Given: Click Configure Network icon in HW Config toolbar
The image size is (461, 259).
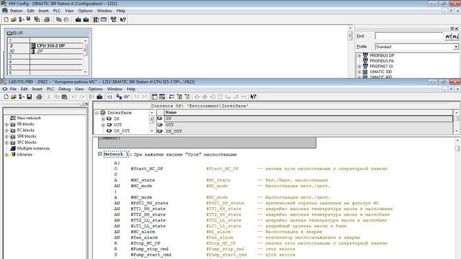Looking at the screenshot, I should tap(113, 19).
